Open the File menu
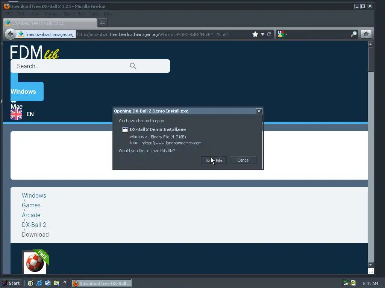385x288 pixels. tap(9, 14)
